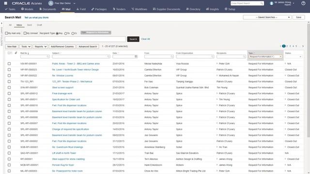Image resolution: width=310 pixels, height=174 pixels.
Task: Click the Add/Remove Columns button
Action: [x=62, y=46]
